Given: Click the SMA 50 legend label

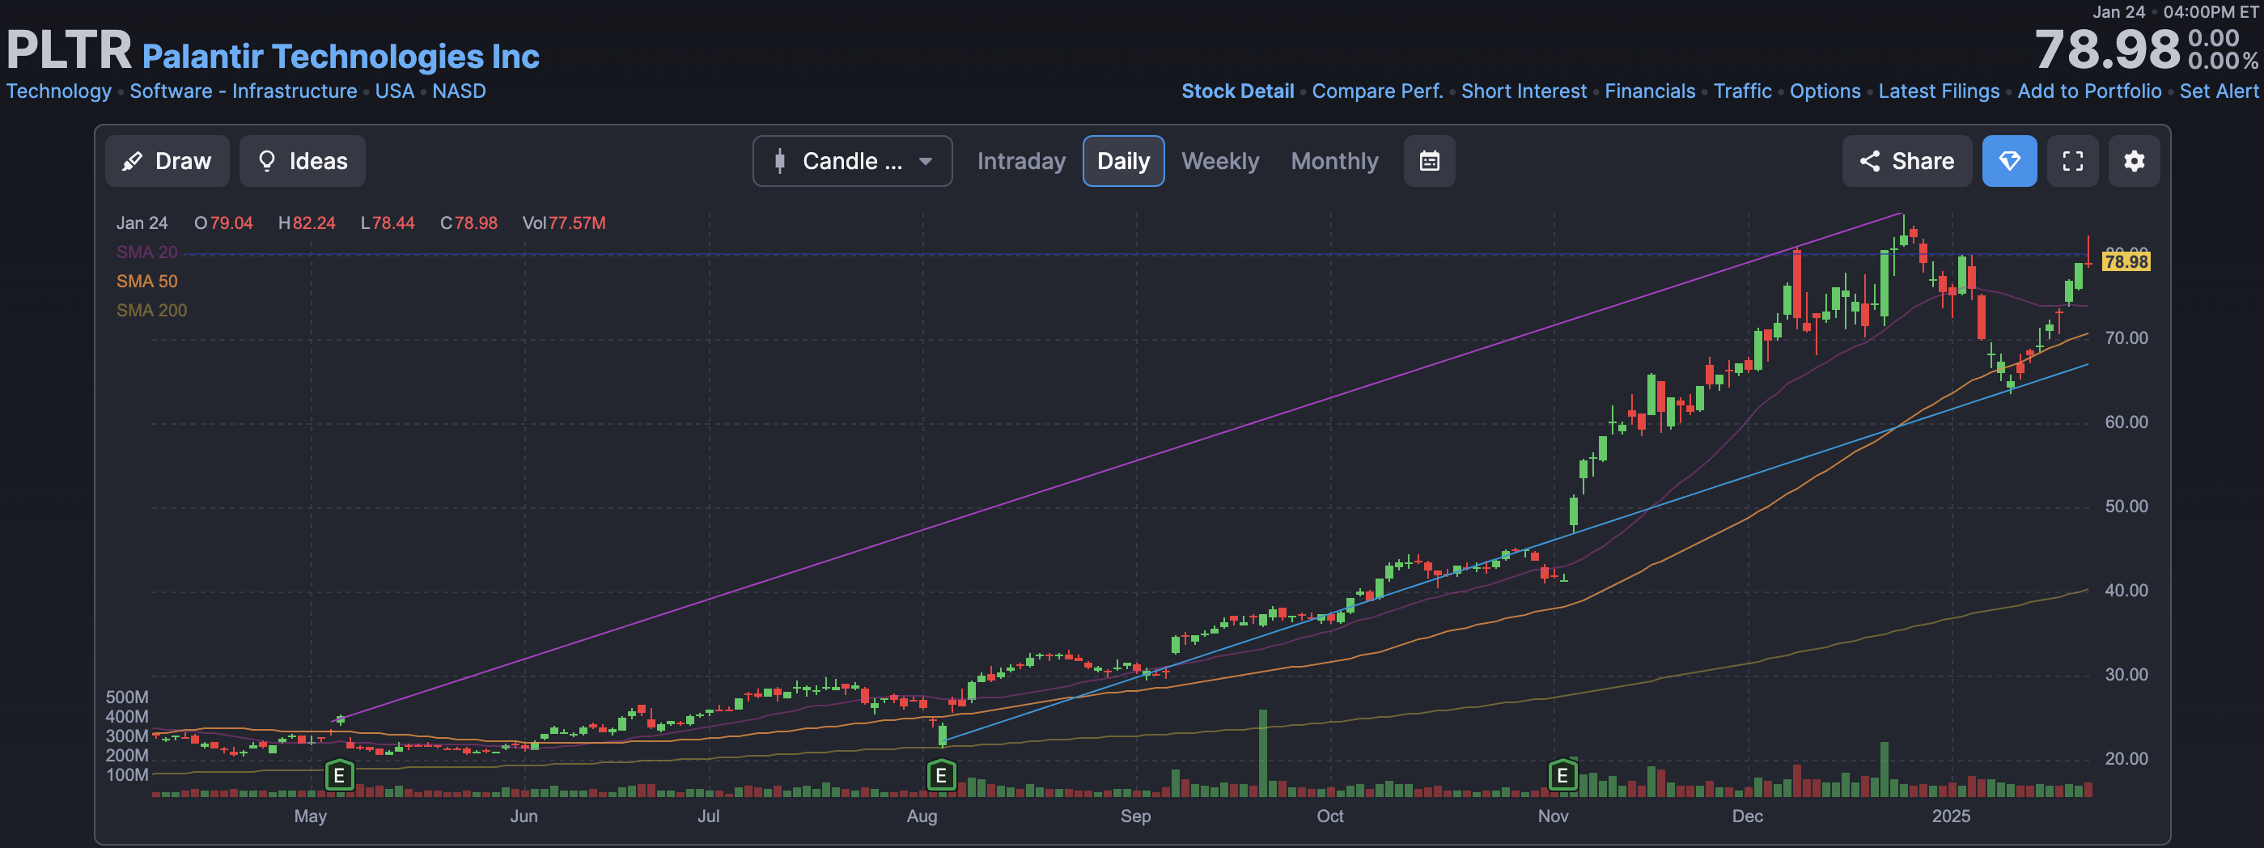Looking at the screenshot, I should (x=146, y=282).
